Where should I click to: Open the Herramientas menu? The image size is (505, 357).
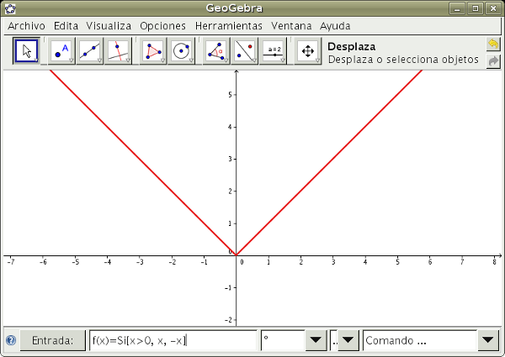[x=228, y=26]
